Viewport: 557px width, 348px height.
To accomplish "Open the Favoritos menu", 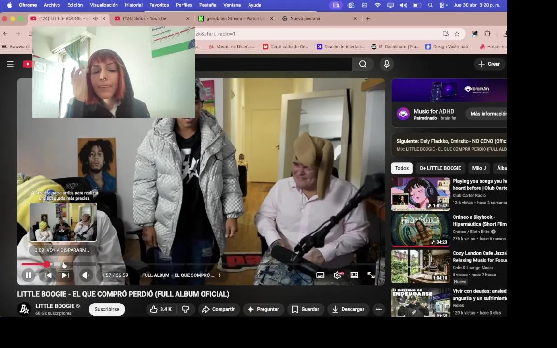I will 159,5.
